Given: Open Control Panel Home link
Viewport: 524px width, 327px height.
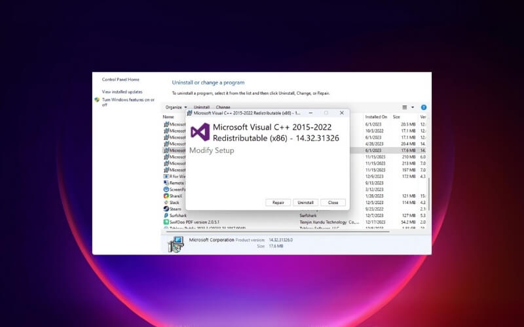Looking at the screenshot, I should [121, 79].
